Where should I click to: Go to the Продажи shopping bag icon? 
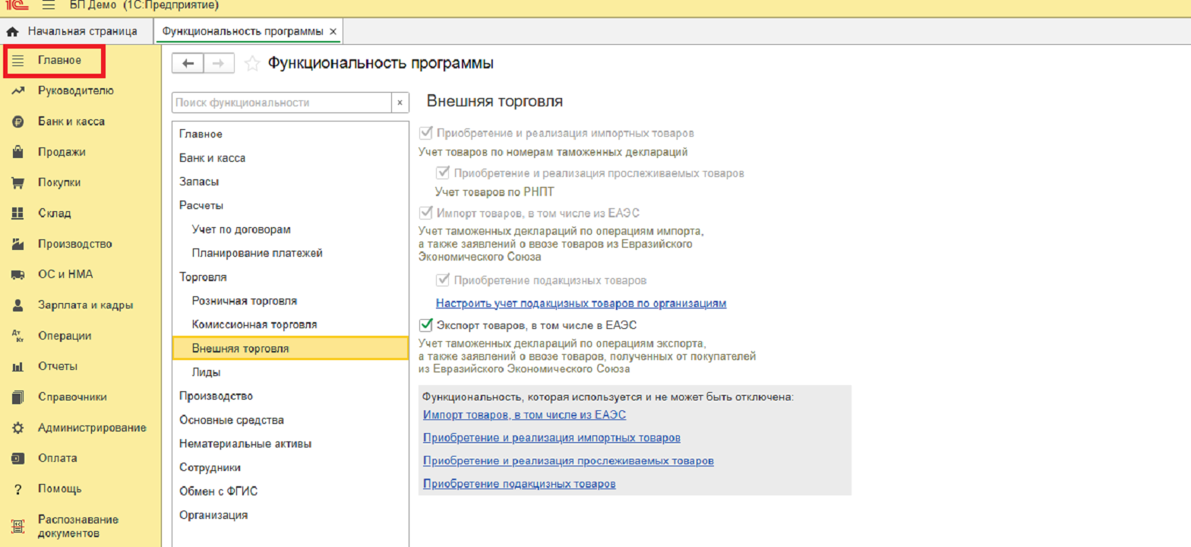(x=18, y=152)
